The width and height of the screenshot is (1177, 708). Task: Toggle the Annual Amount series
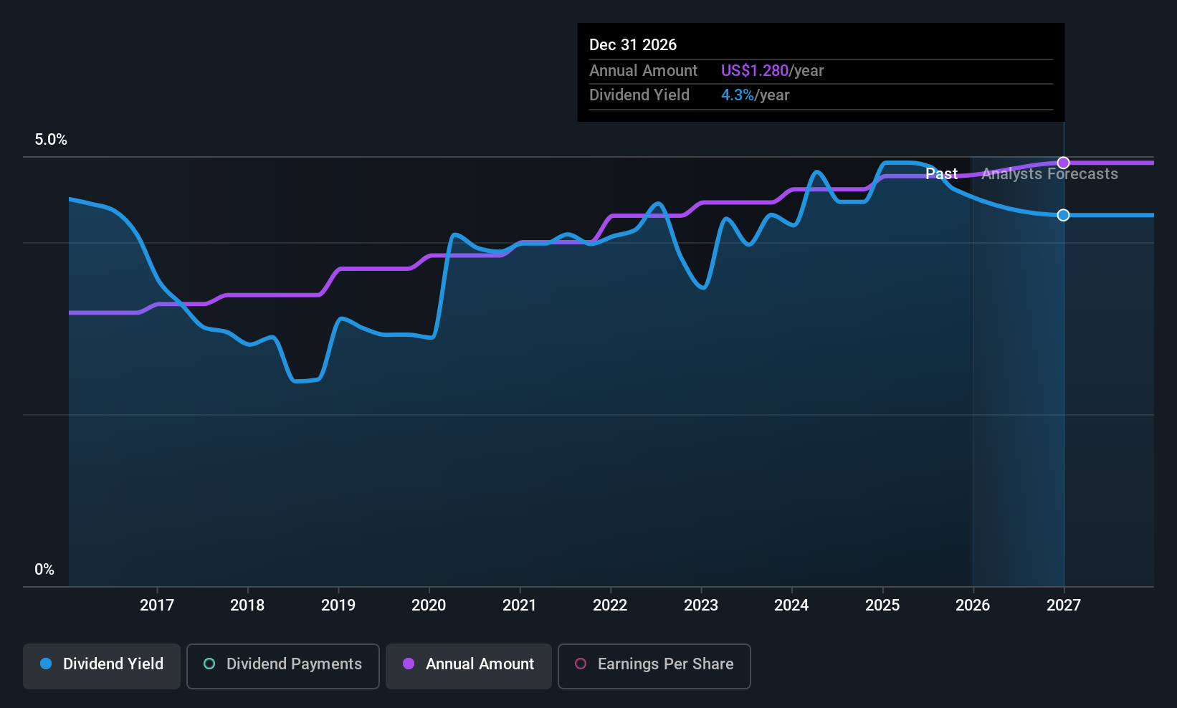click(x=469, y=666)
